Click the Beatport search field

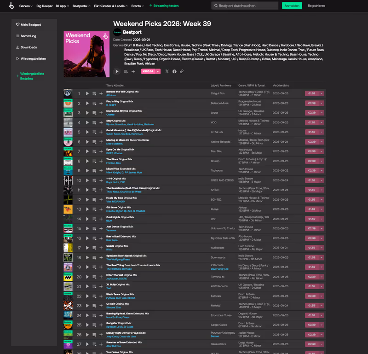[245, 6]
